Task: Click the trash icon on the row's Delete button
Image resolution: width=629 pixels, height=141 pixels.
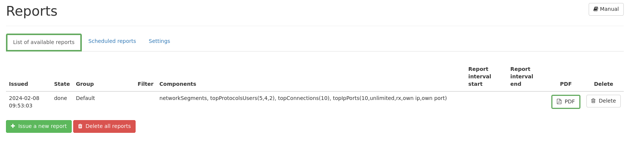Action: (594, 101)
